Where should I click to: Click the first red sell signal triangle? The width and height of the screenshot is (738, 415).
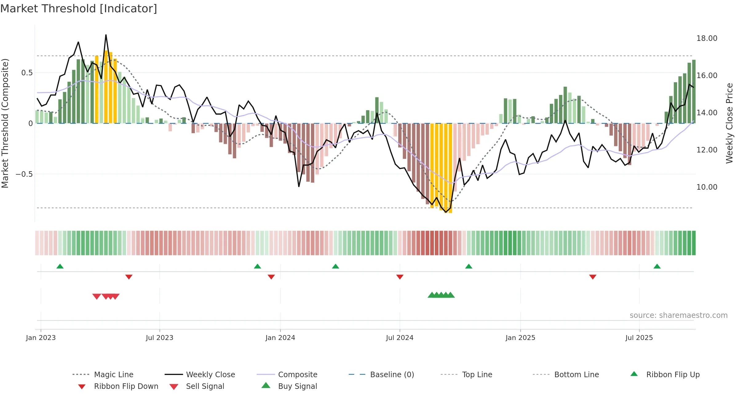tap(97, 296)
